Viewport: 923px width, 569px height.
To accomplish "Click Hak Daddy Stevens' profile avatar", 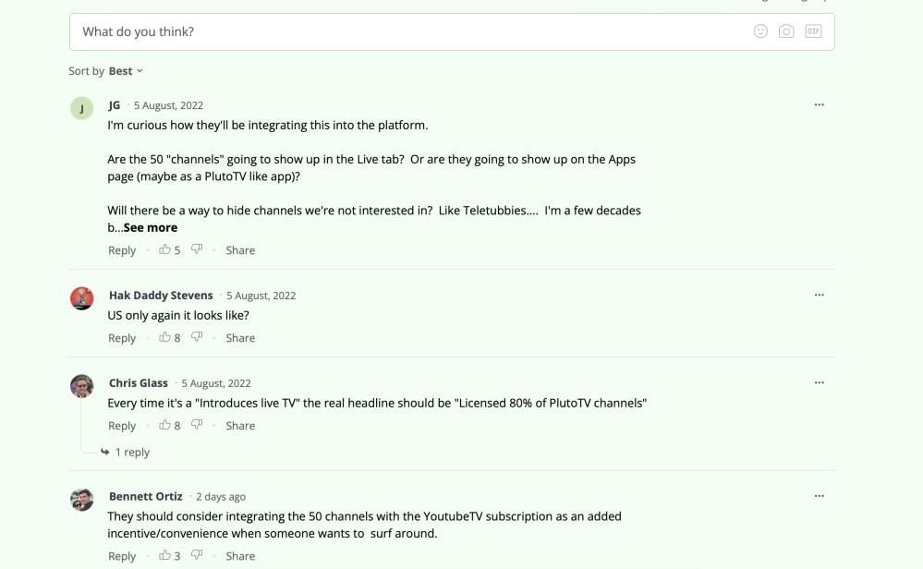I will 82,297.
